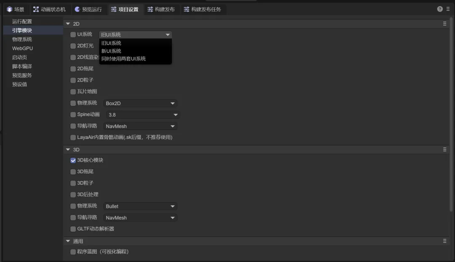Open the 3D NavMesh dropdown
Image resolution: width=455 pixels, height=262 pixels.
click(x=140, y=218)
